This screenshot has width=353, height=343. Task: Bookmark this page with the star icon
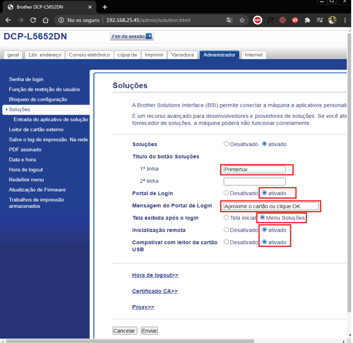pos(242,20)
